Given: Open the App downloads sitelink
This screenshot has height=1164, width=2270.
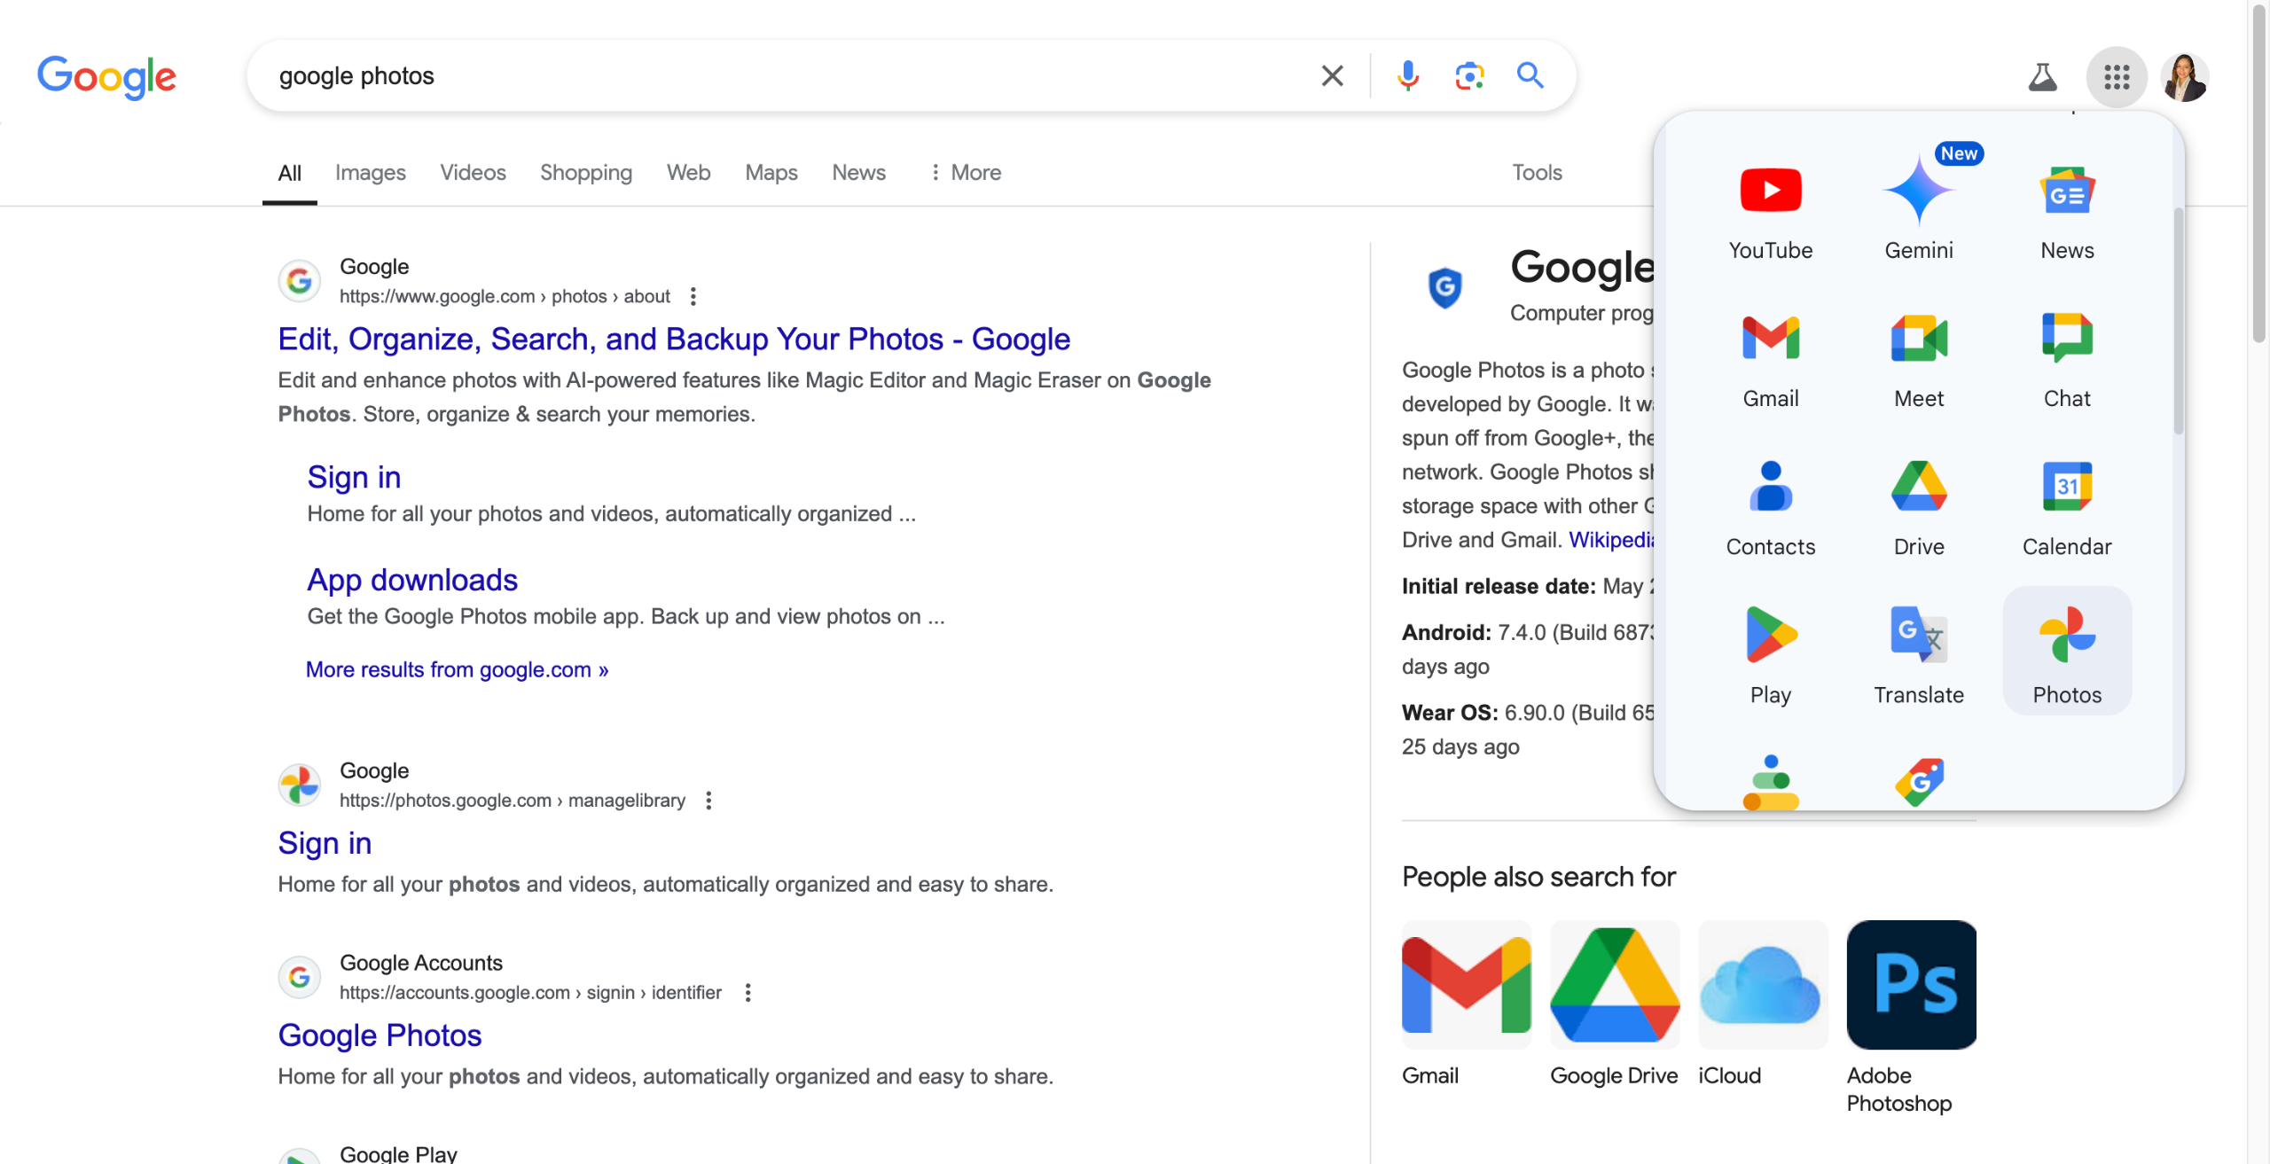Looking at the screenshot, I should [x=412, y=580].
